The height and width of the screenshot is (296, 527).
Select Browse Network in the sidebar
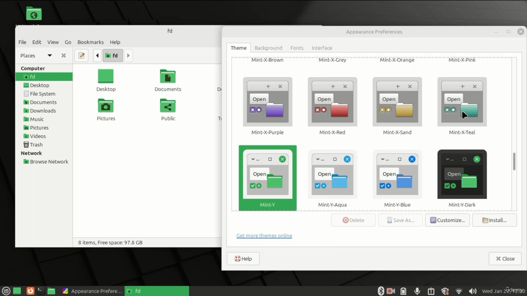[44, 162]
